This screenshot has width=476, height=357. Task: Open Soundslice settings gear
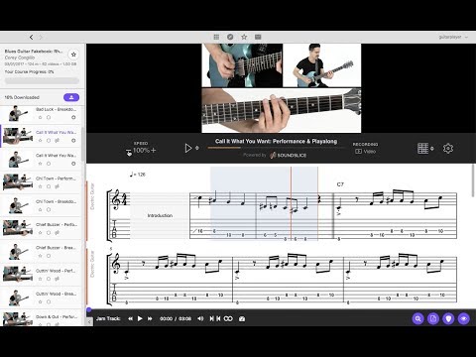[448, 149]
